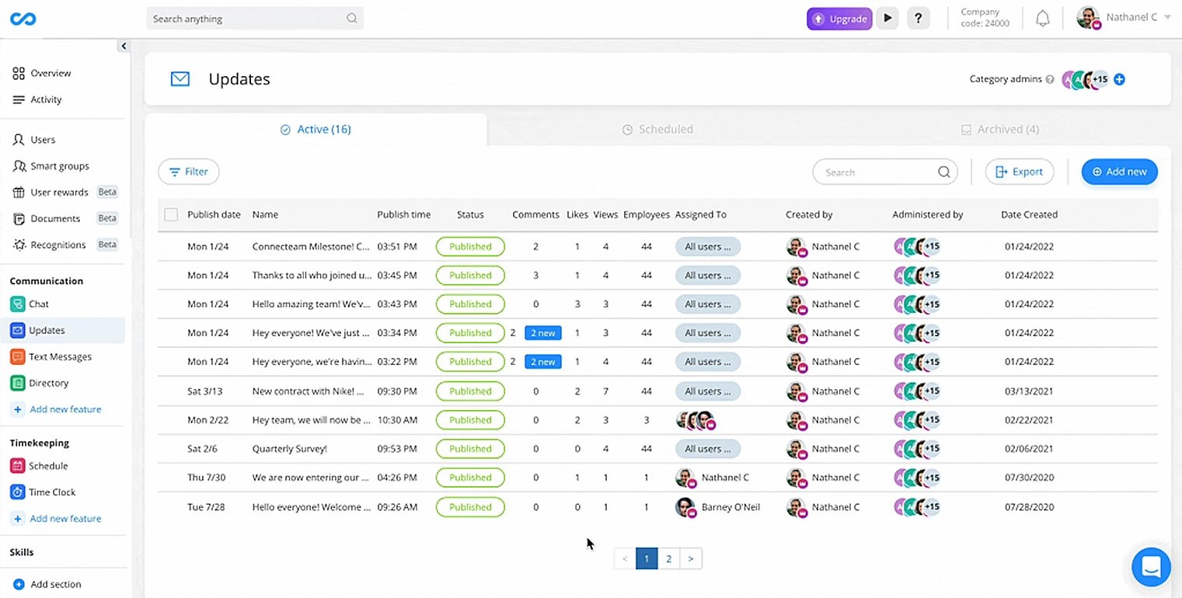Click the Connecteam logo icon
1182x598 pixels.
(x=21, y=19)
